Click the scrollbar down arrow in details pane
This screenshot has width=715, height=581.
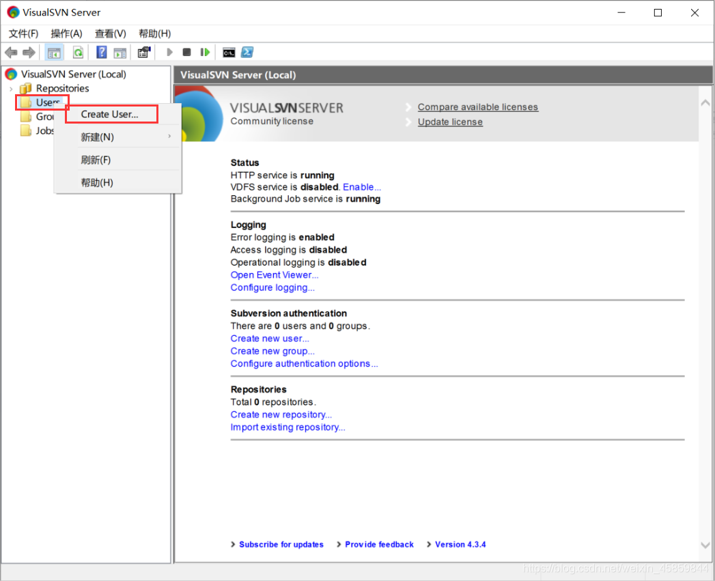705,545
